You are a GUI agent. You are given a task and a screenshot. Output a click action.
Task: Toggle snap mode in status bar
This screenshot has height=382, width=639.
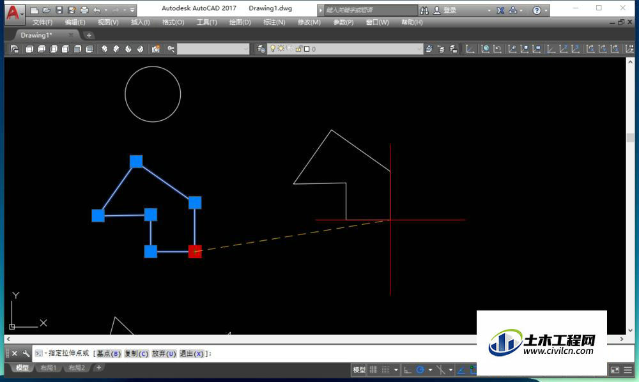tap(385, 370)
